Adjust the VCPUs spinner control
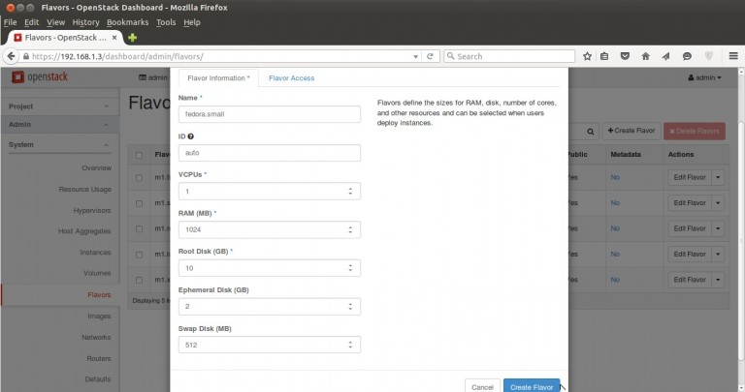 point(351,192)
